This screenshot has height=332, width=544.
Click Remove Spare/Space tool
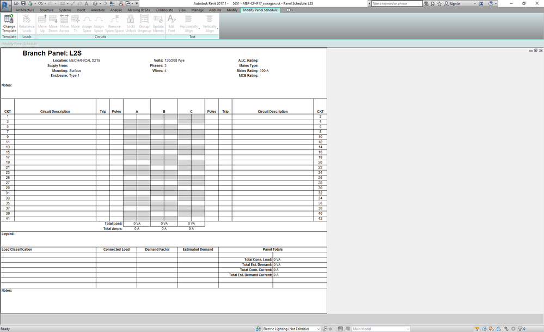[x=114, y=23]
